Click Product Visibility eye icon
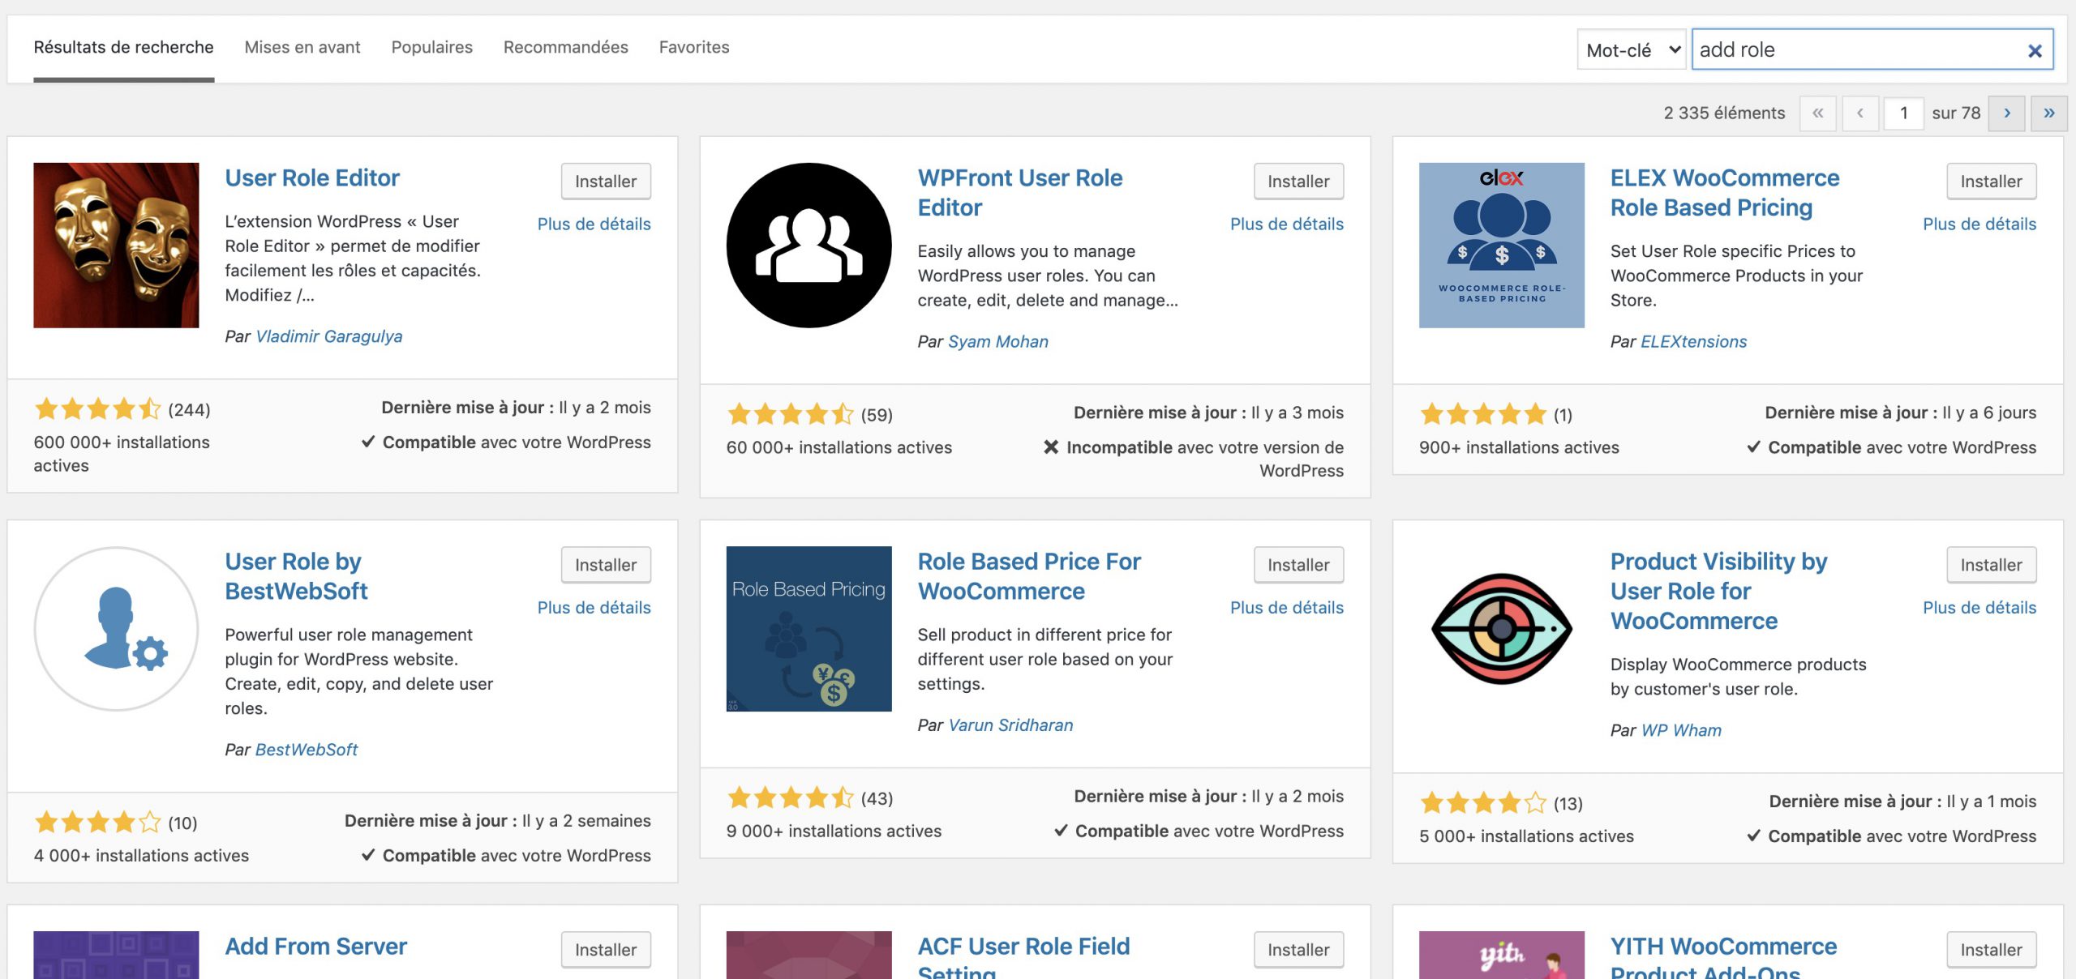 1501,628
